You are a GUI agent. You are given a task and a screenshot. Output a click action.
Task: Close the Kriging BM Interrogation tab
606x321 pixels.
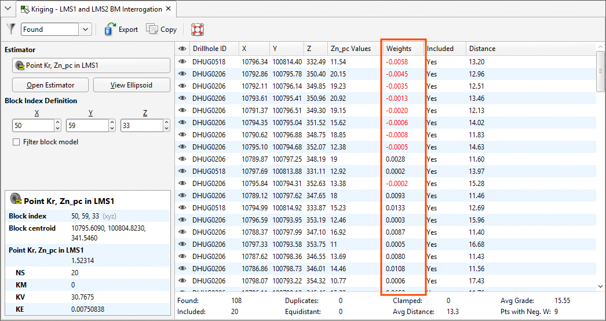pyautogui.click(x=168, y=9)
